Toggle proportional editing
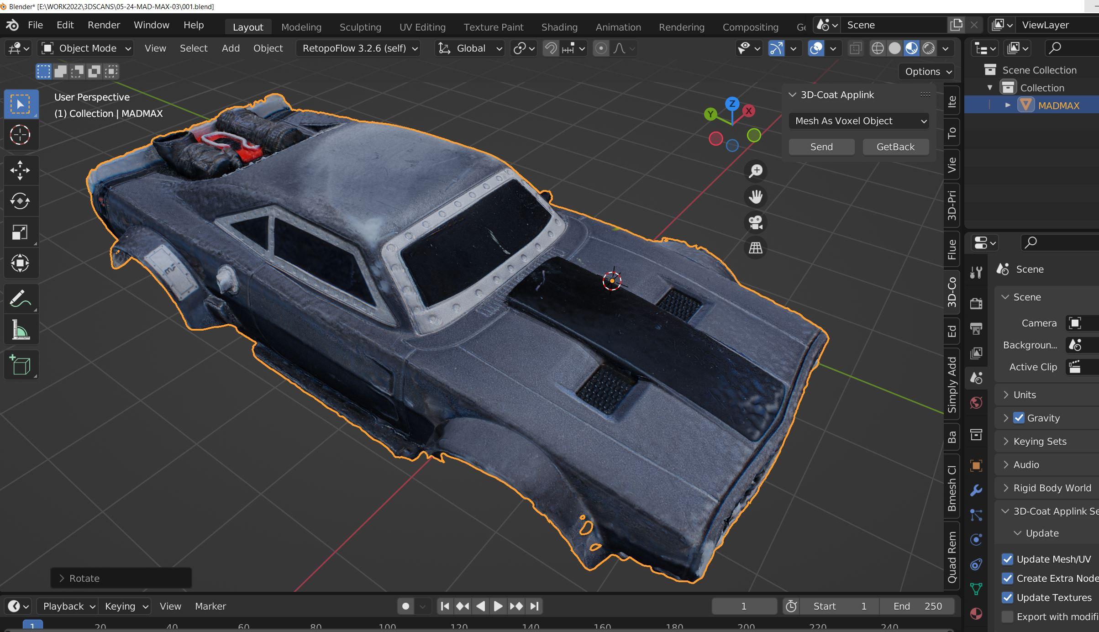The height and width of the screenshot is (632, 1099). coord(601,48)
